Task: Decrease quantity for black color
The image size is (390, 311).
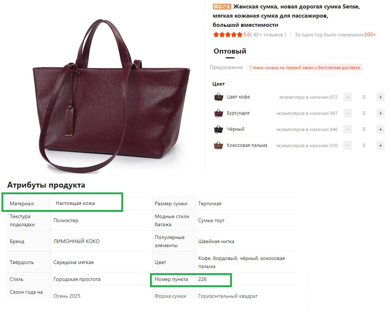Action: click(347, 130)
